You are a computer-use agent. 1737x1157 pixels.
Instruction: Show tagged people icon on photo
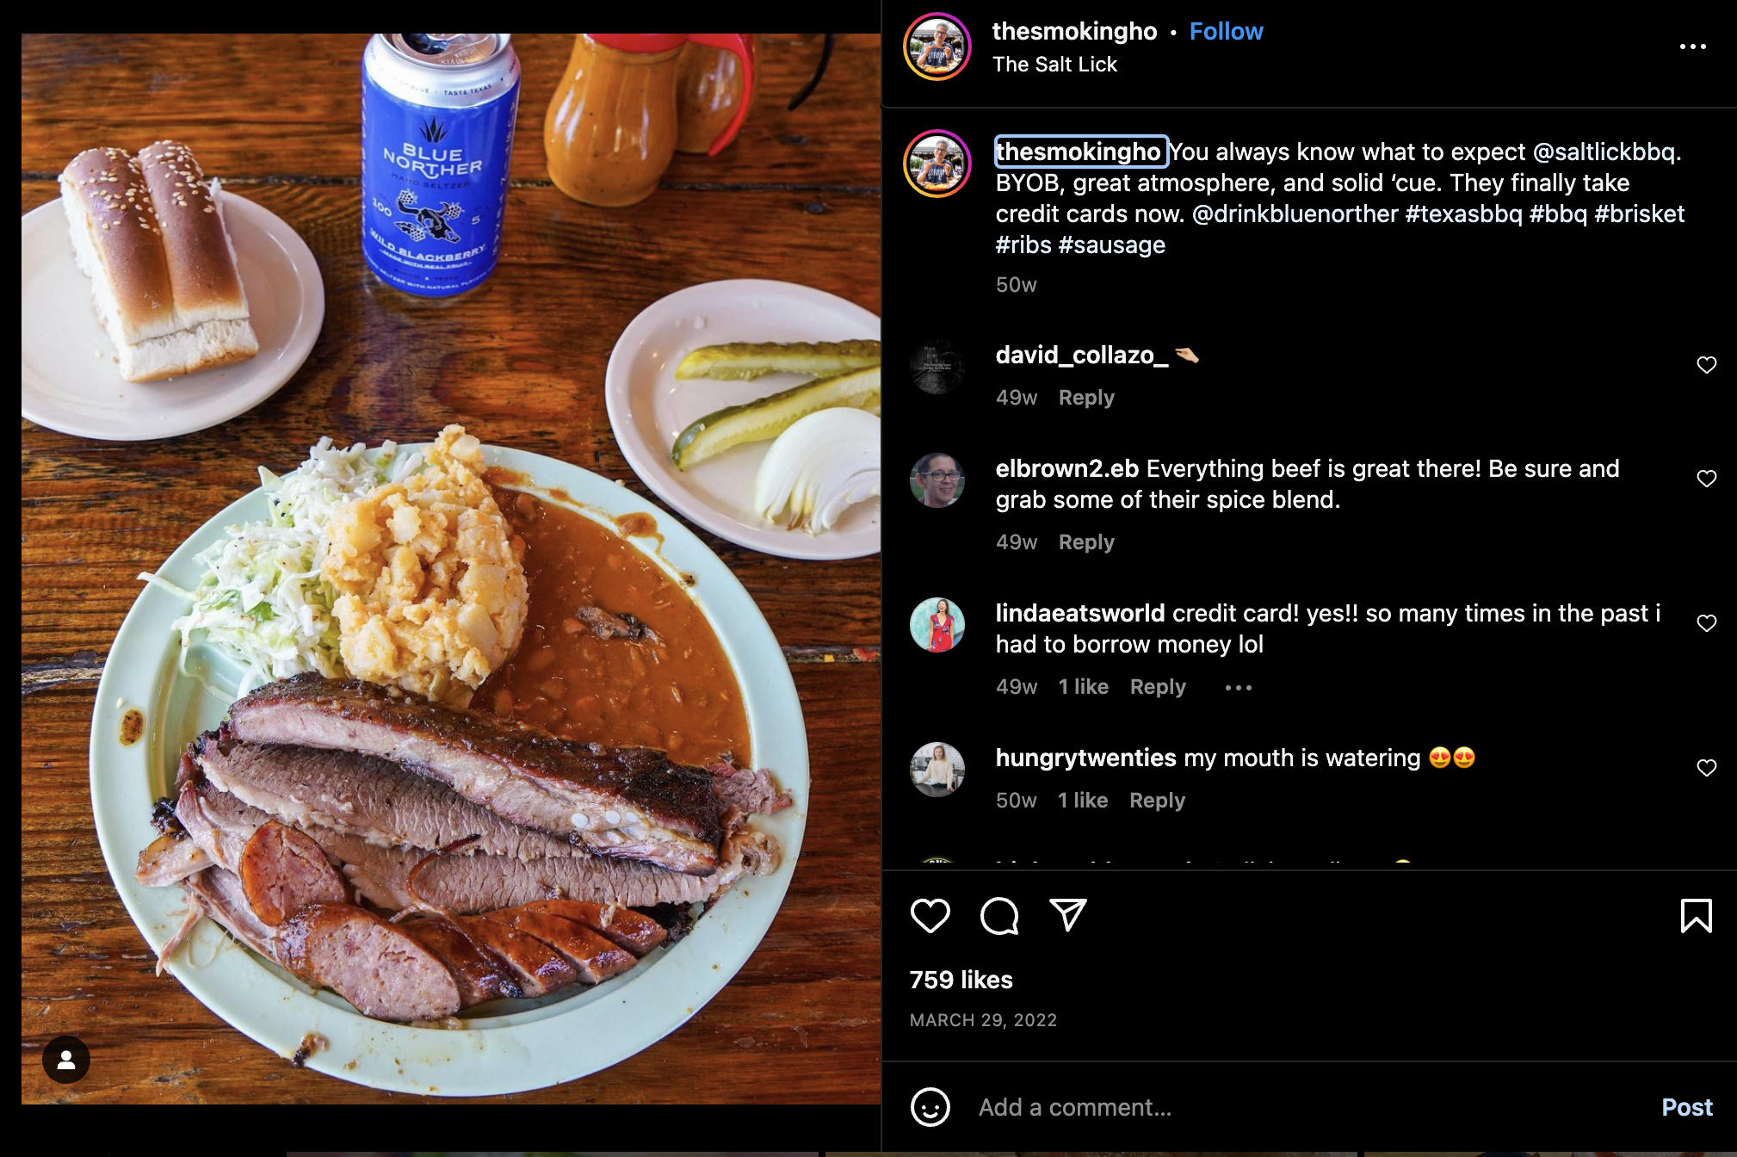66,1060
